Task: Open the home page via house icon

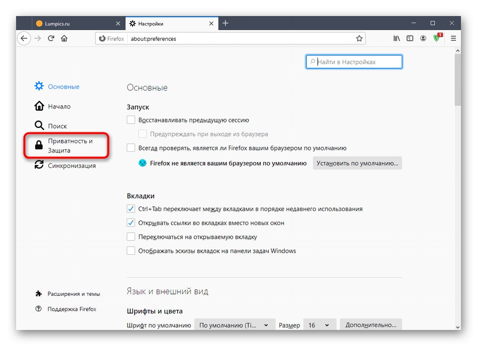Action: point(64,39)
